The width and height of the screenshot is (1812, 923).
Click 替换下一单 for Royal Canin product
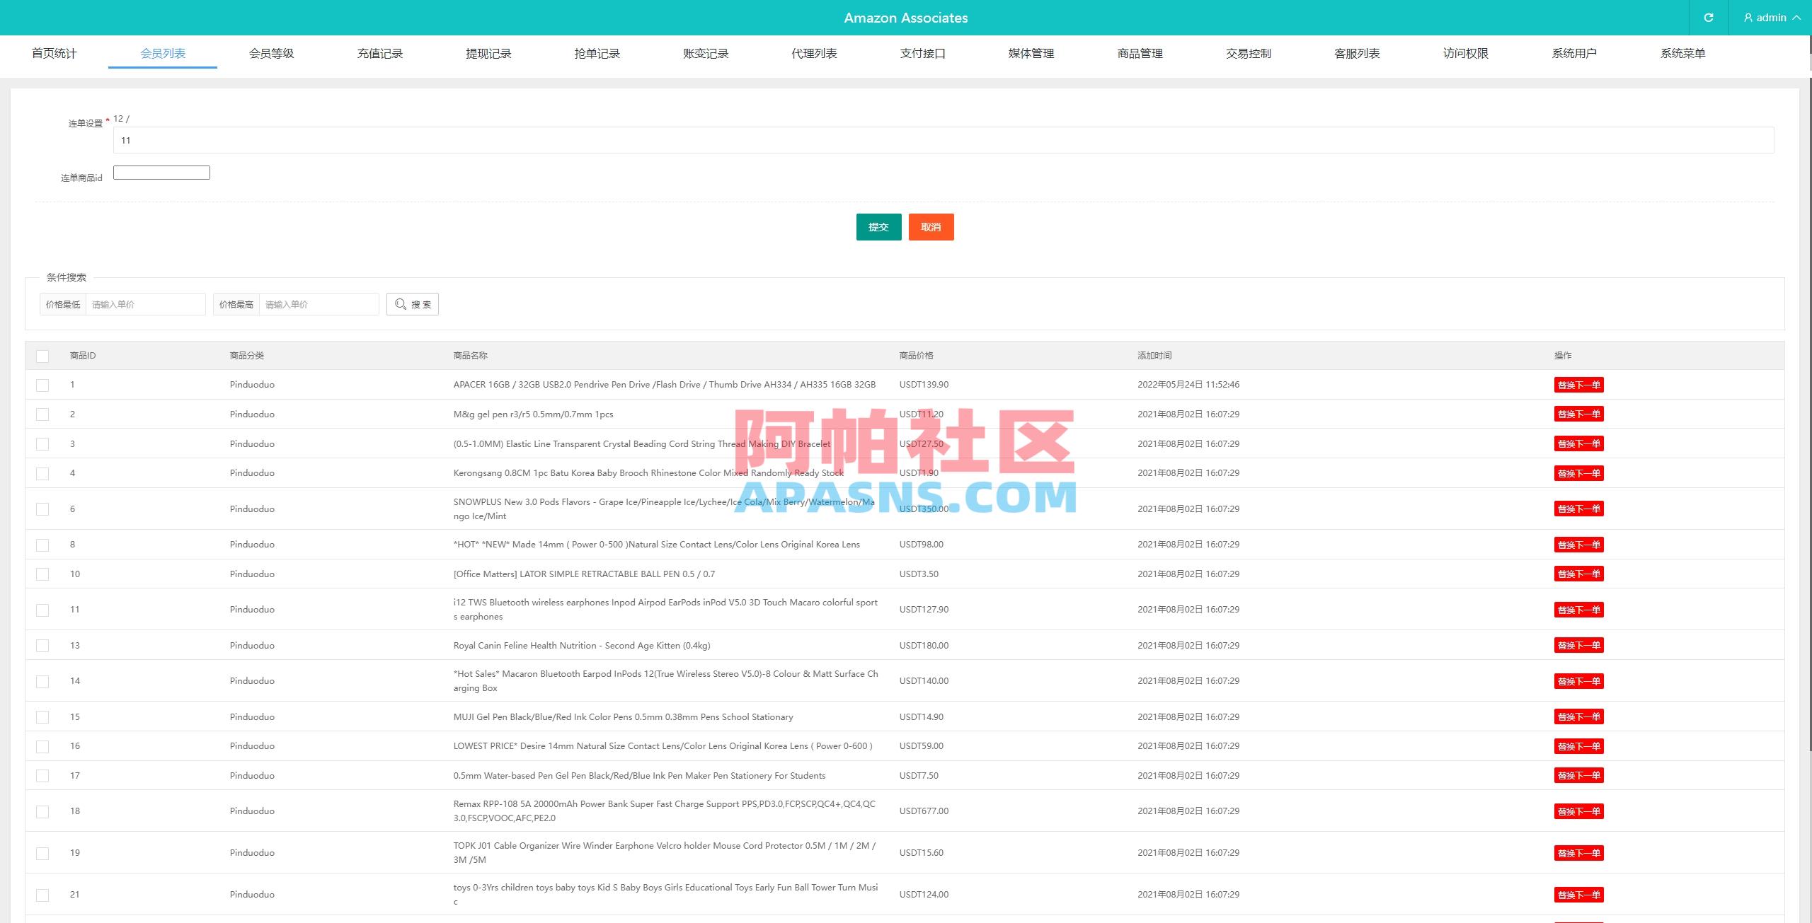click(1579, 645)
